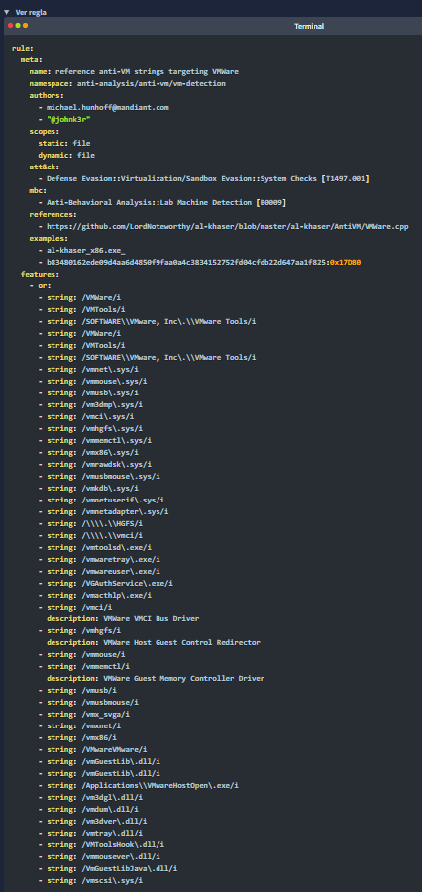Select the \\.\HGFS string line

click(x=90, y=524)
